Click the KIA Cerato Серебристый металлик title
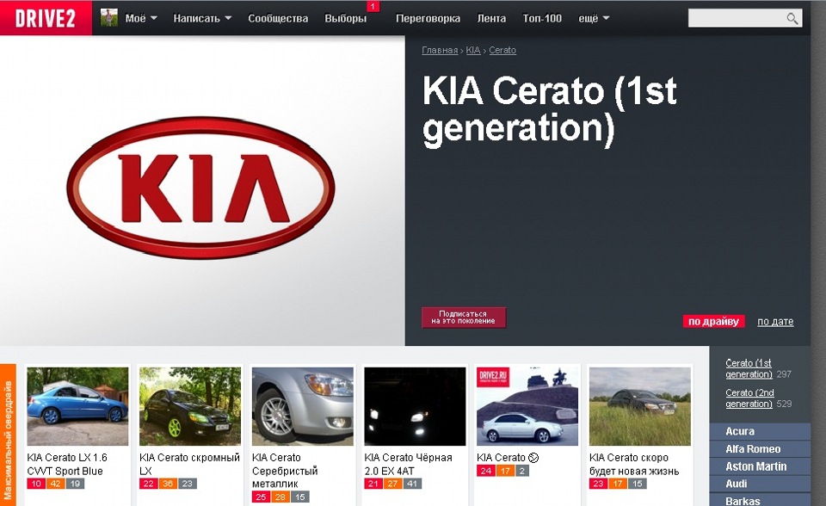Image resolution: width=826 pixels, height=506 pixels. [285, 470]
